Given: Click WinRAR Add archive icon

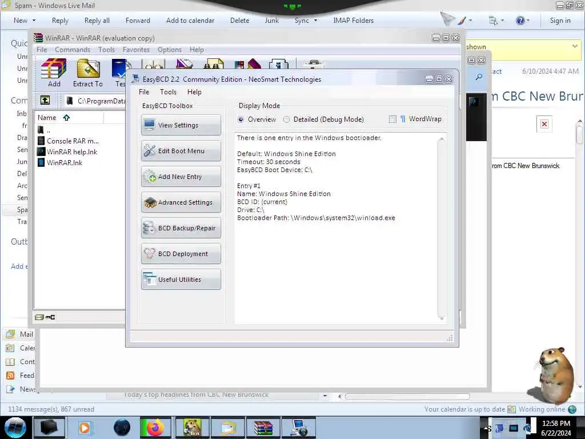Looking at the screenshot, I should (54, 73).
